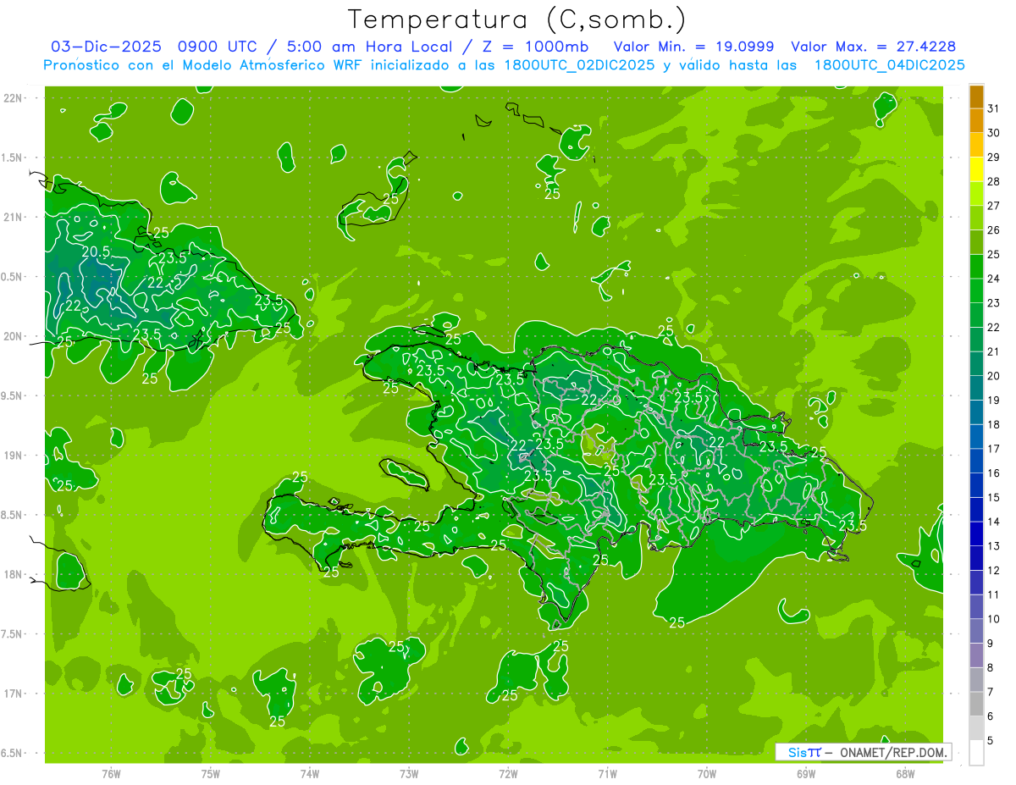Viewport: 1016px width, 785px height.
Task: Click the "17N" latitude axis label
Action: pyautogui.click(x=13, y=694)
